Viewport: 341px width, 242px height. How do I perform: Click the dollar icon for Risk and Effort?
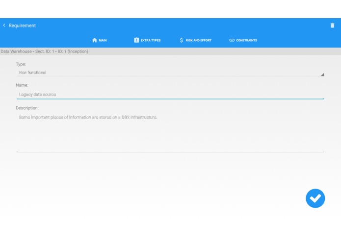(182, 40)
